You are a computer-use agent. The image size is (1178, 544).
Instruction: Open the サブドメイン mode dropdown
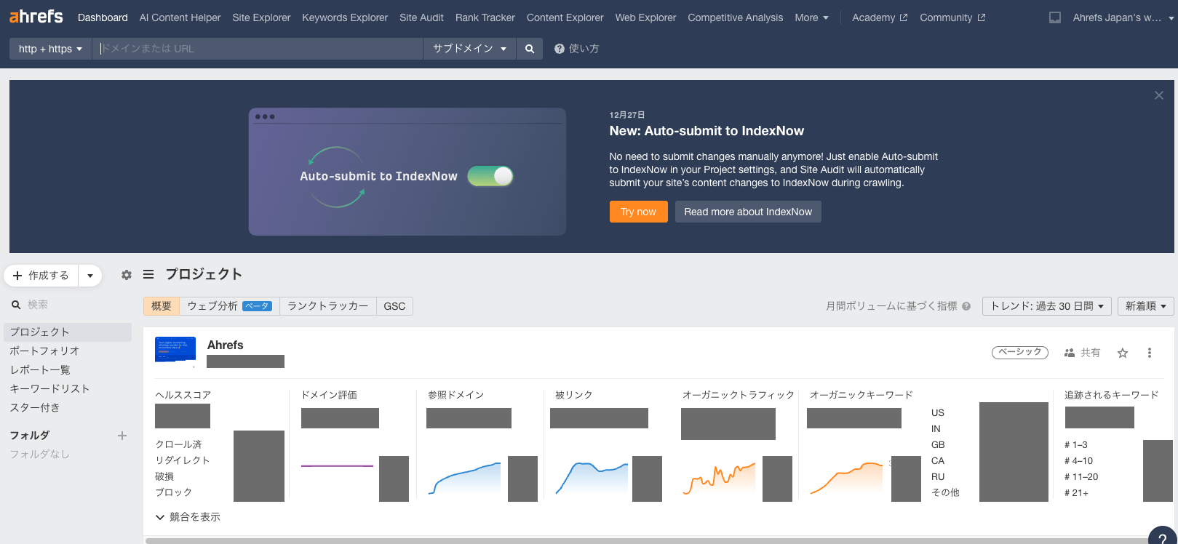tap(469, 49)
